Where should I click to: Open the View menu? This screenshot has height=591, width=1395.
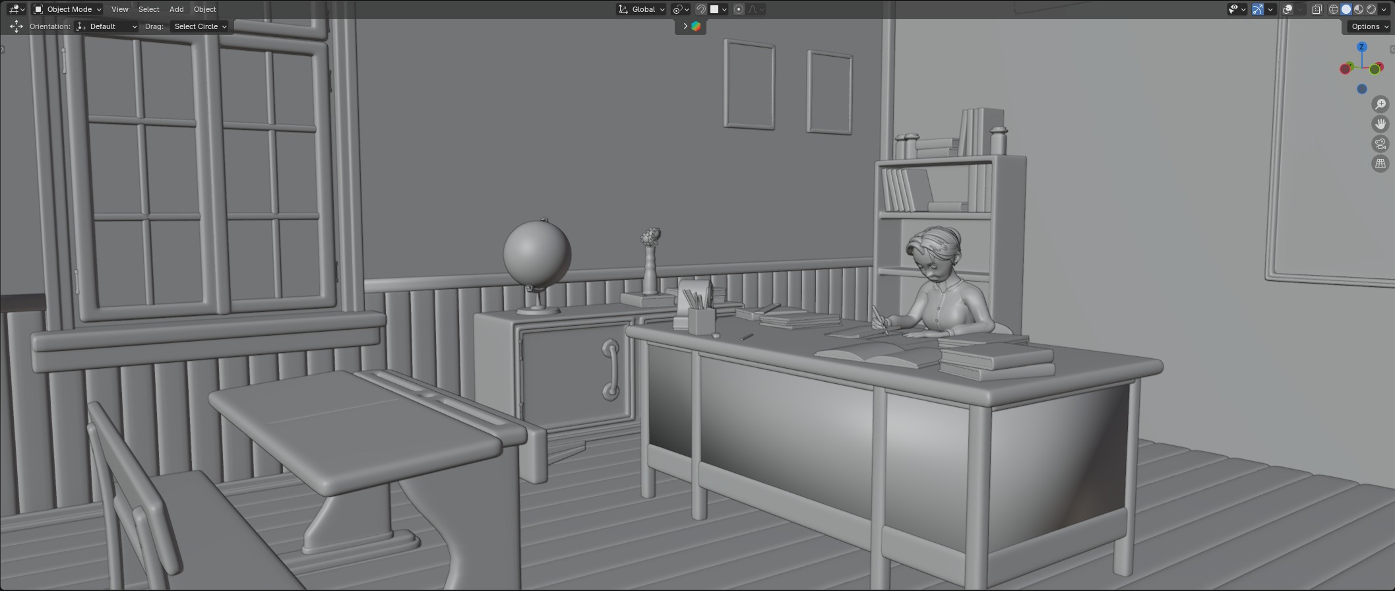coord(119,9)
